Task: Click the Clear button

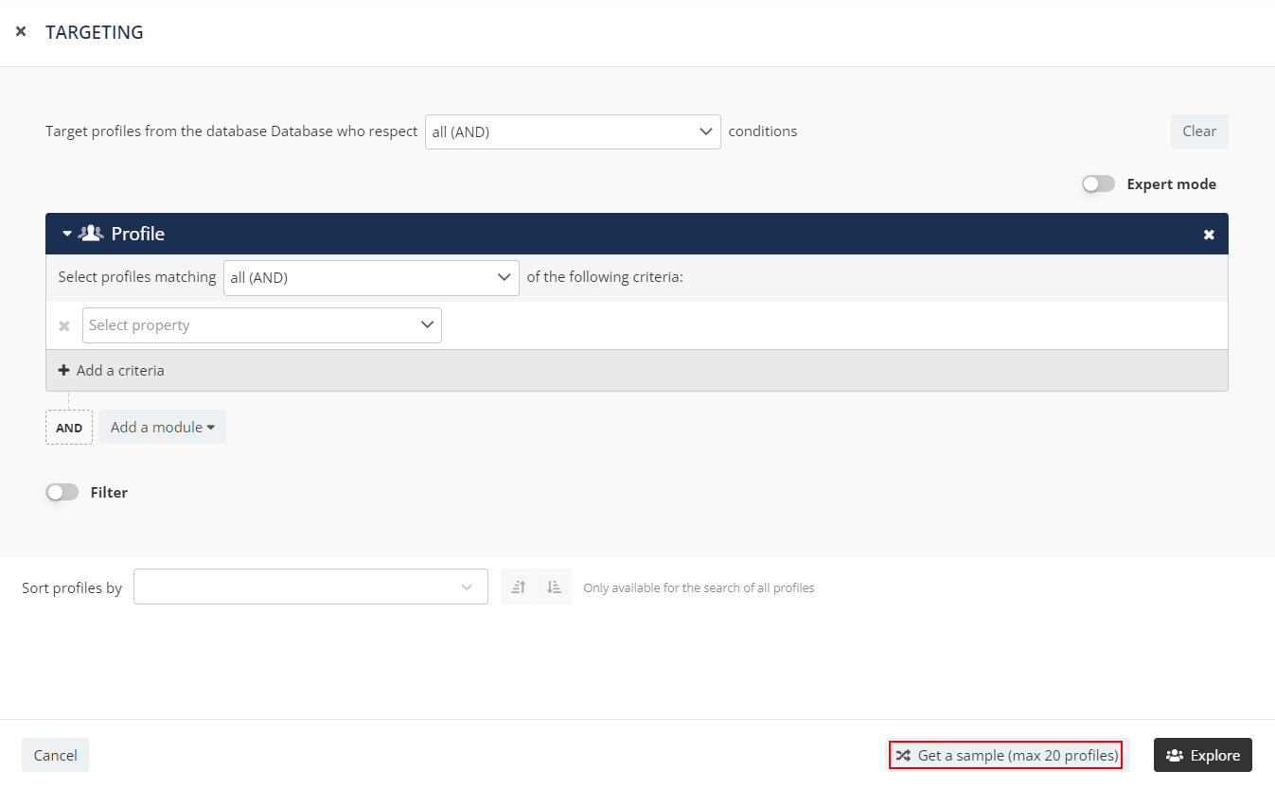Action: [1199, 131]
